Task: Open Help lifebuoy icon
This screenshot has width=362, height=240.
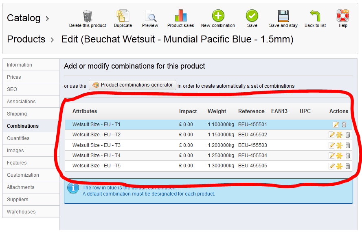Action: [343, 16]
